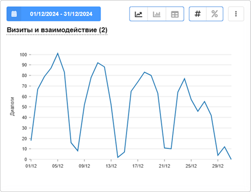Click the calendar icon in date button

coord(14,14)
